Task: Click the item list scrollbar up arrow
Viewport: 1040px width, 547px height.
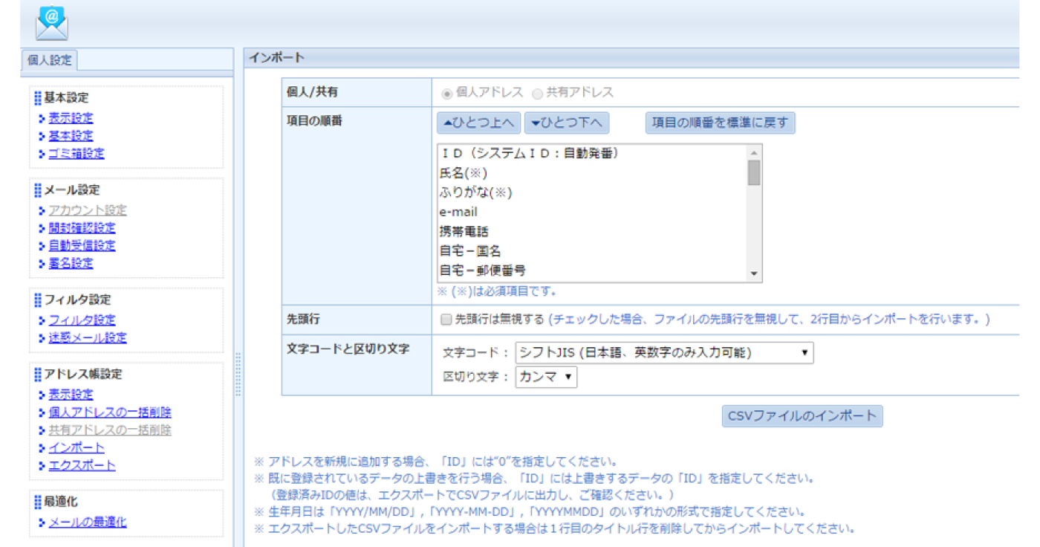Action: click(754, 152)
